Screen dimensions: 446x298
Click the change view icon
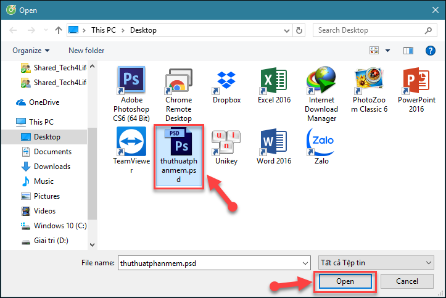[374, 51]
